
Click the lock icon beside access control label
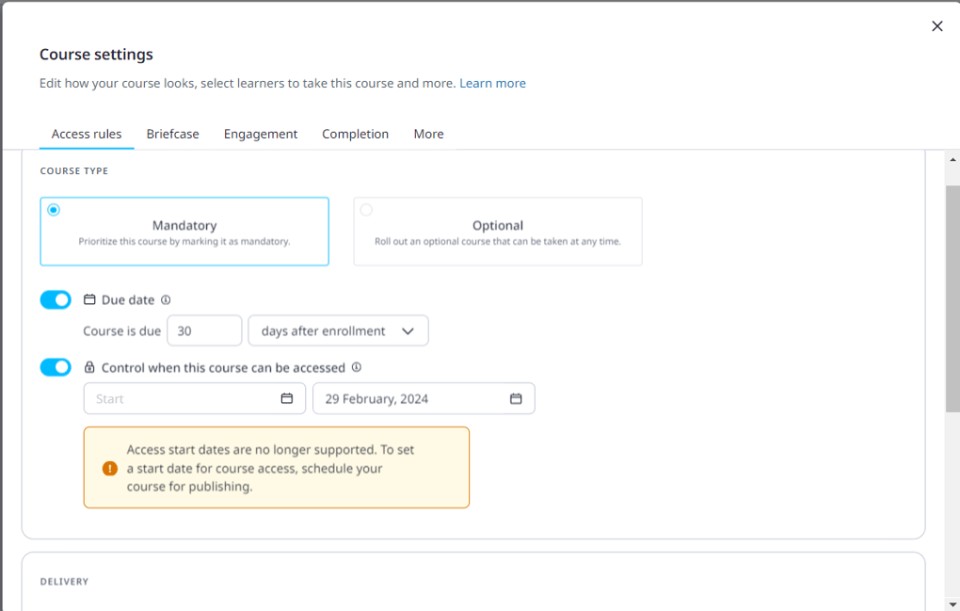89,368
